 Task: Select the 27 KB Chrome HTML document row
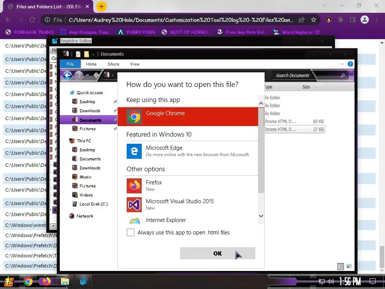pos(294,129)
